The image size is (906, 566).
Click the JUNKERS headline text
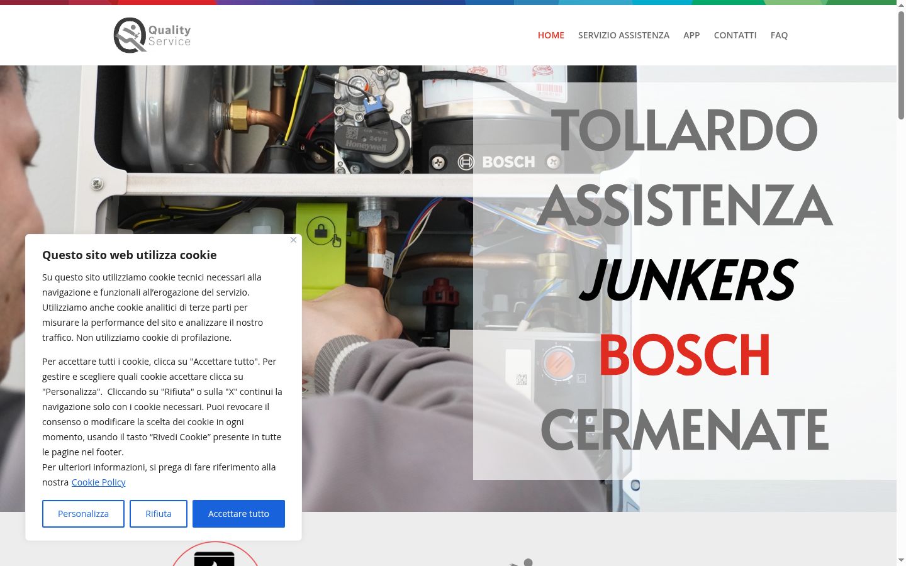[x=687, y=280]
